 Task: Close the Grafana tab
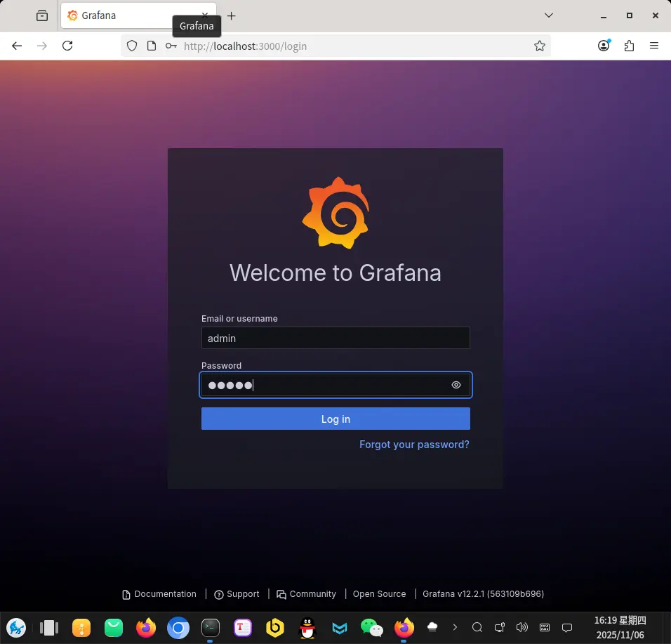(205, 15)
